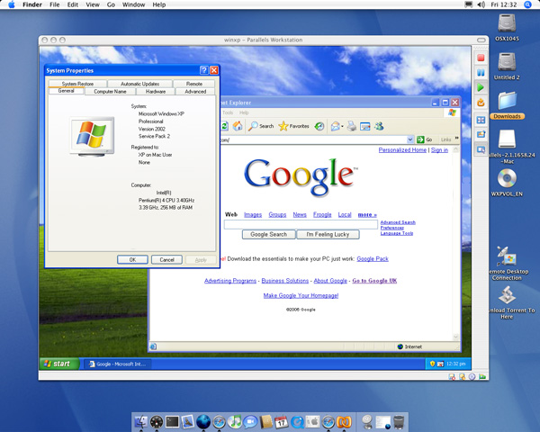The width and height of the screenshot is (540, 432).
Task: Expand the address bar dropdown in Internet Explorer
Action: [409, 139]
